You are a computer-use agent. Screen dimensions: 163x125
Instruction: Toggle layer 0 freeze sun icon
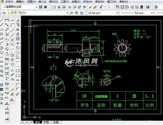click(x=12, y=13)
